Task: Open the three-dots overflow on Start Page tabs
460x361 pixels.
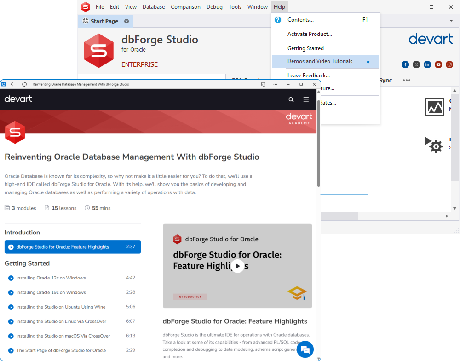Action: pyautogui.click(x=407, y=80)
